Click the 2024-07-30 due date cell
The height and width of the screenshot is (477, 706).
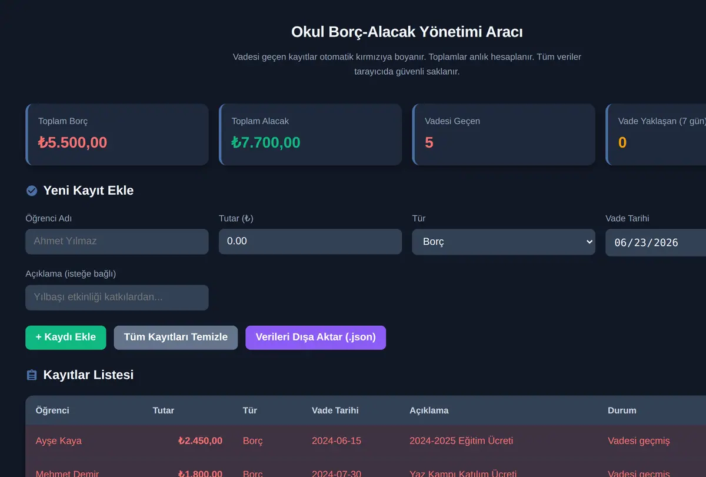click(337, 473)
